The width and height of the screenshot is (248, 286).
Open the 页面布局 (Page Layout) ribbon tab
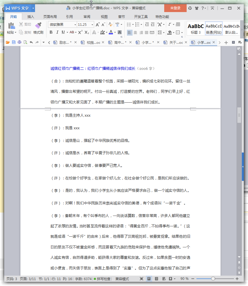[50, 17]
